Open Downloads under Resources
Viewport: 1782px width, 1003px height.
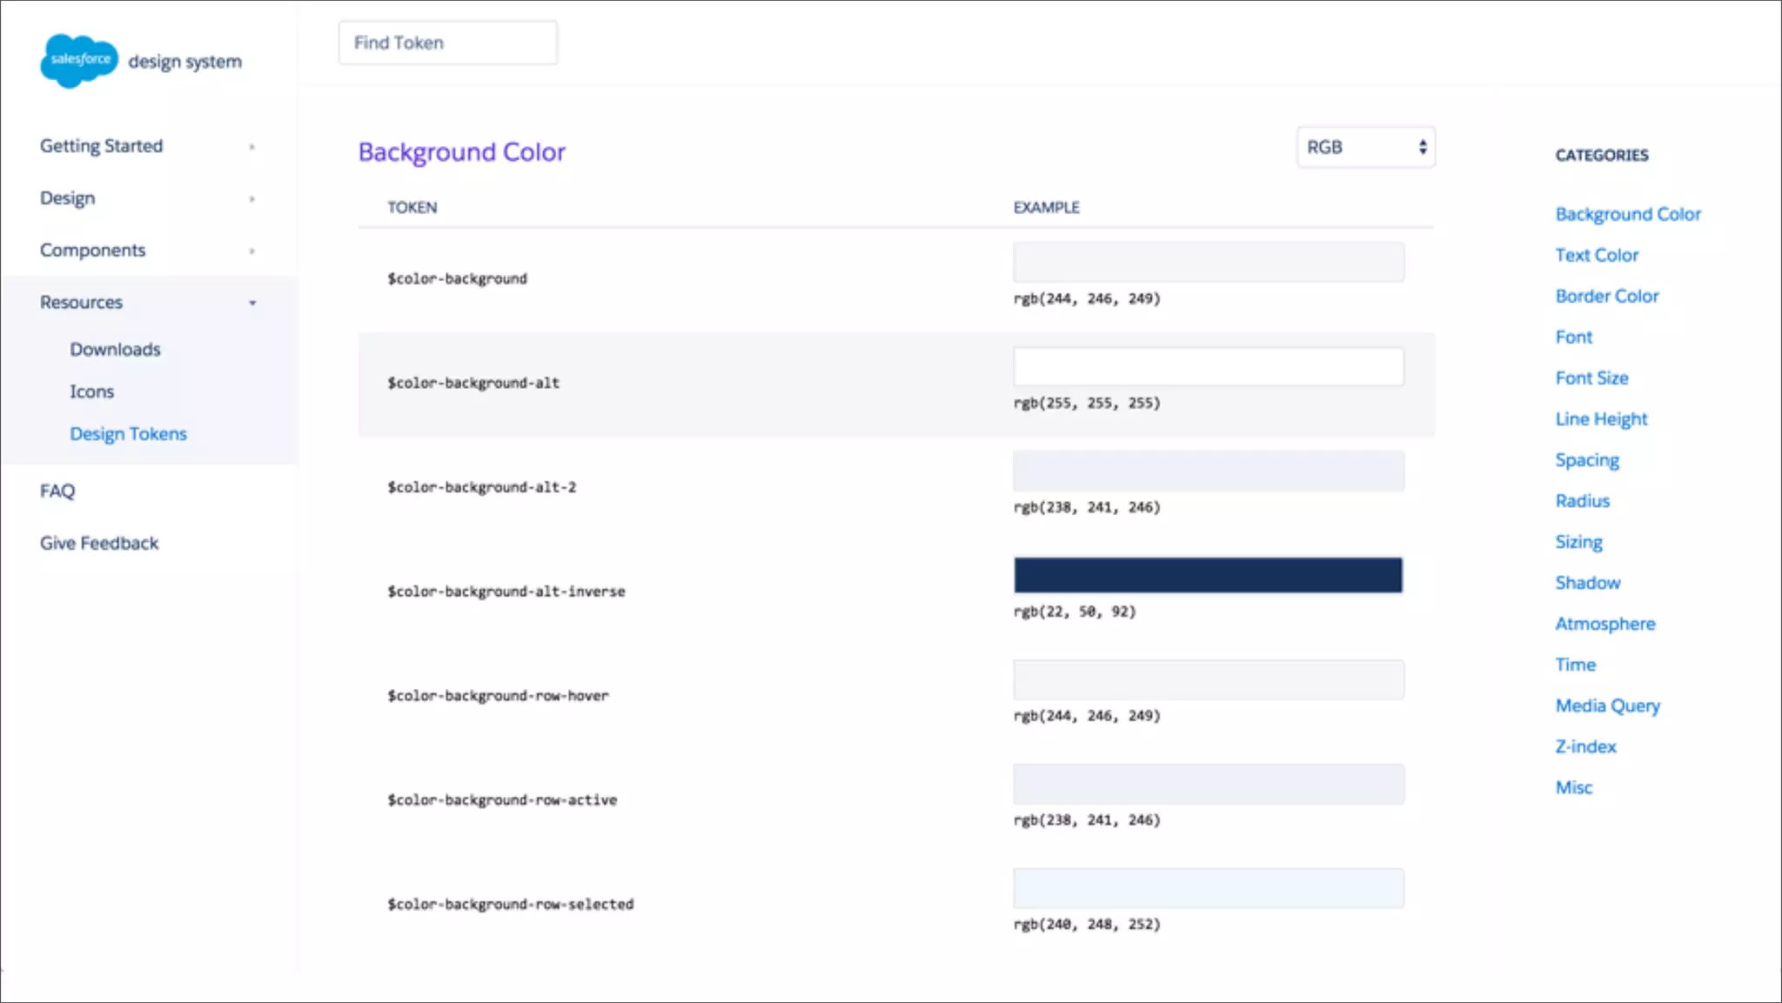pos(115,349)
